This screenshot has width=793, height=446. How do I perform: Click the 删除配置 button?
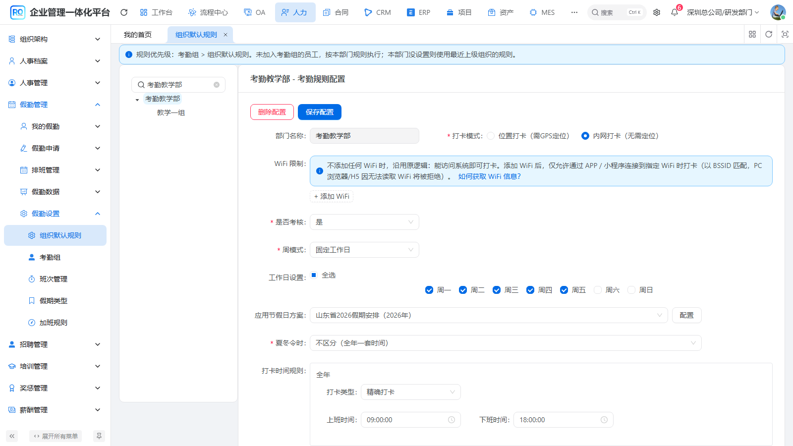(272, 112)
